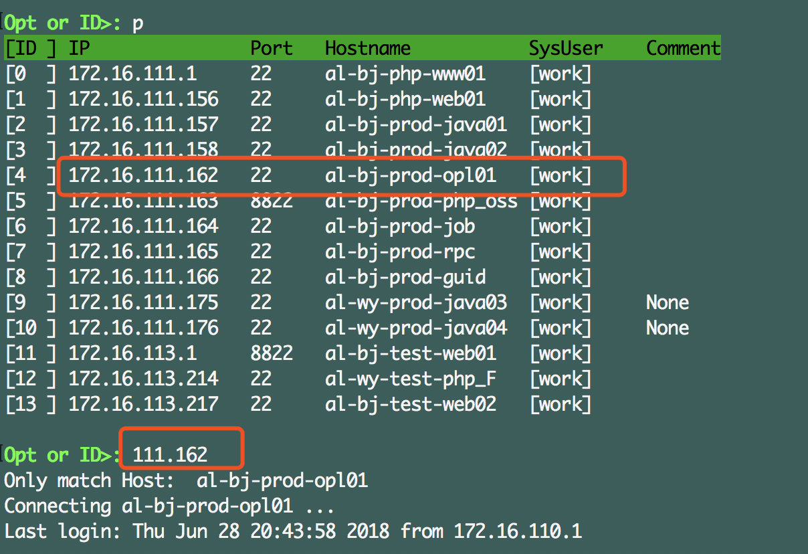Click the Hostname column header

tap(367, 48)
